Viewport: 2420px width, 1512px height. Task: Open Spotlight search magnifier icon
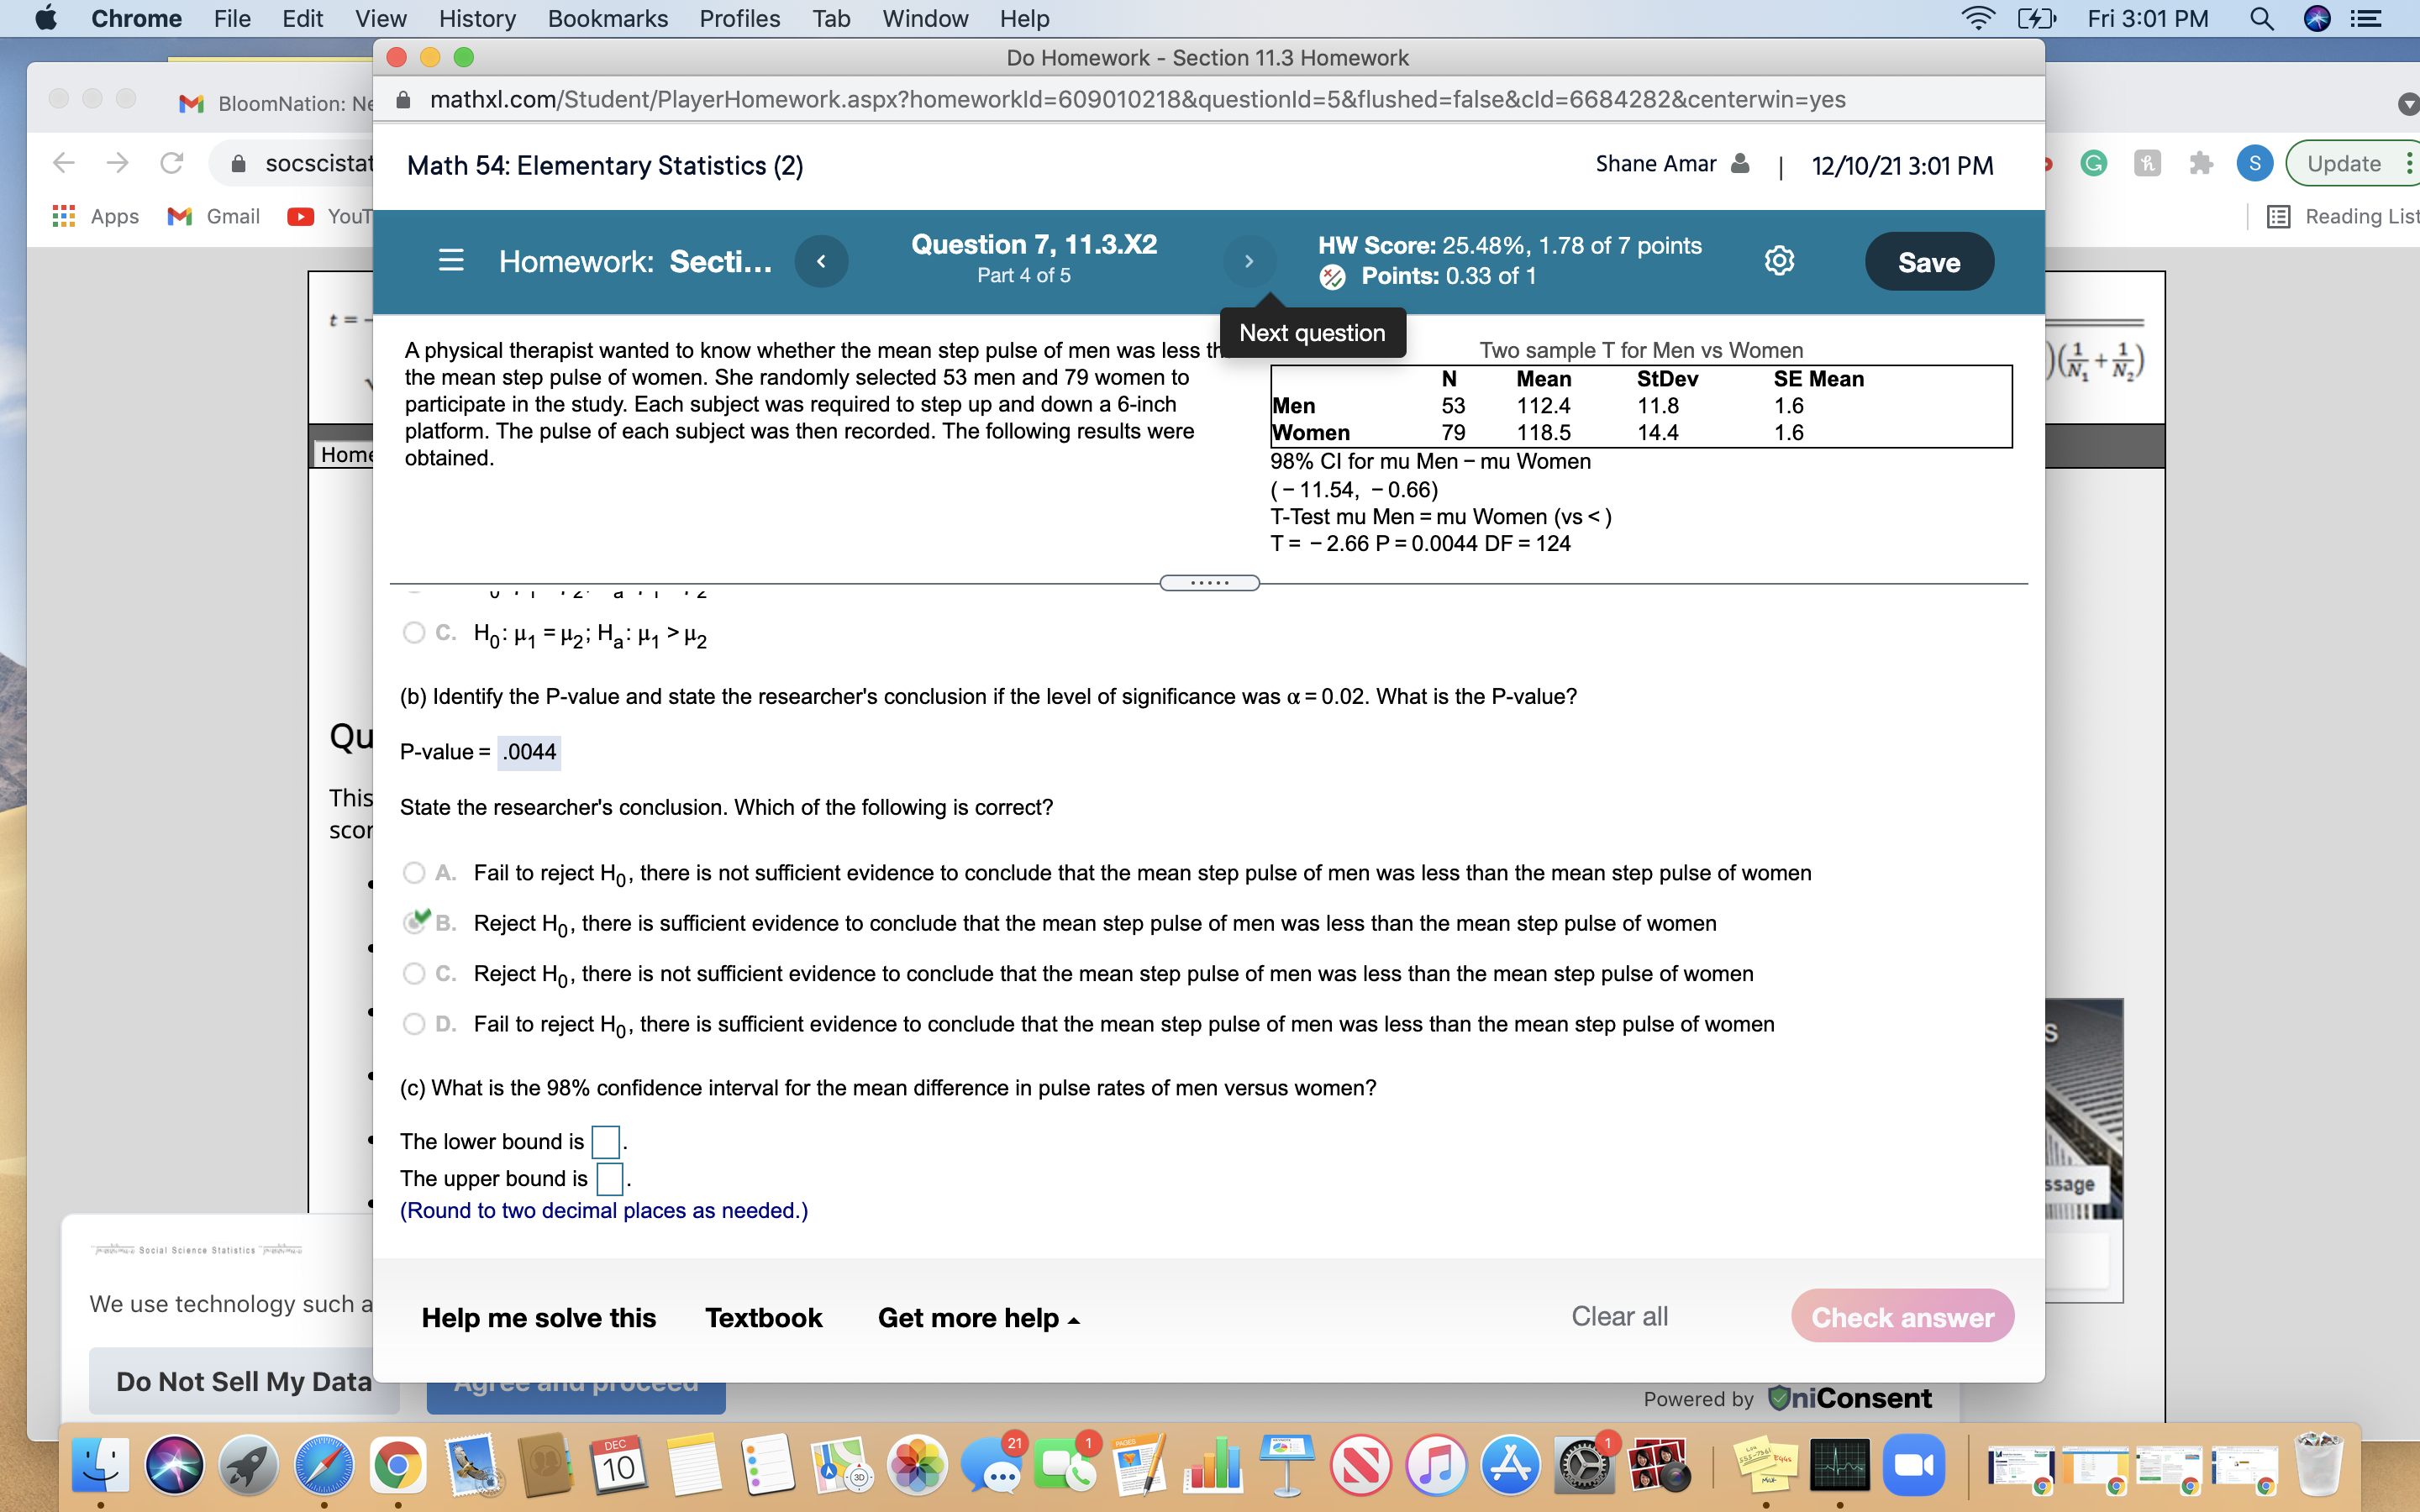(2261, 19)
